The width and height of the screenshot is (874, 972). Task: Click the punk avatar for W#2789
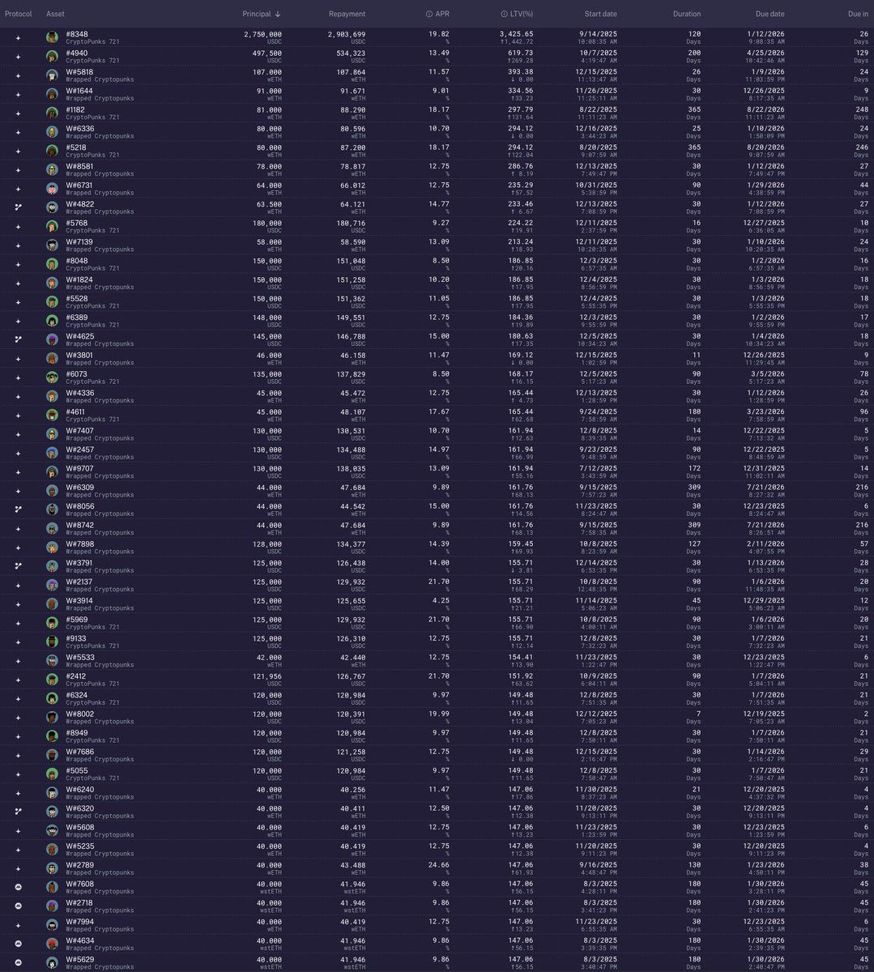(x=52, y=868)
